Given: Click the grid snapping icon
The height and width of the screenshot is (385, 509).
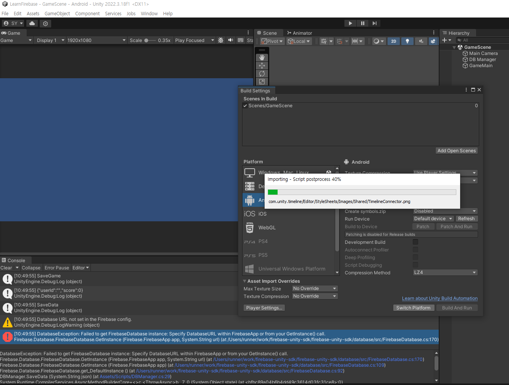Looking at the screenshot, I should [x=339, y=41].
